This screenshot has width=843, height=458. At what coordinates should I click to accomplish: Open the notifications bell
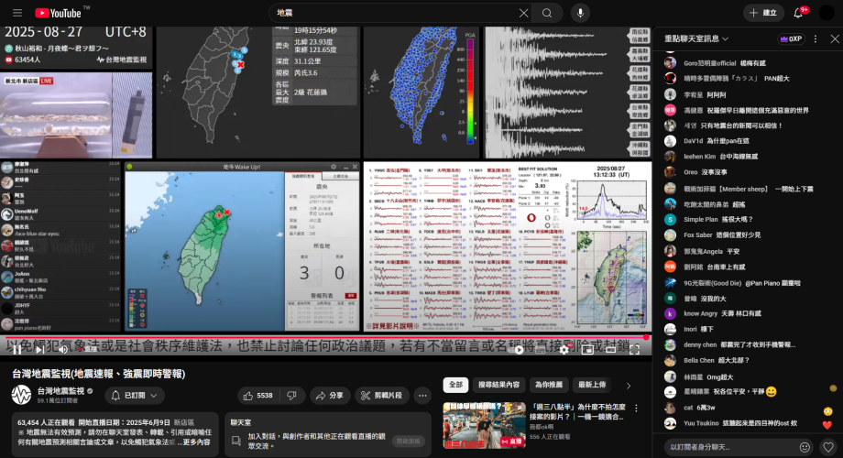(798, 13)
